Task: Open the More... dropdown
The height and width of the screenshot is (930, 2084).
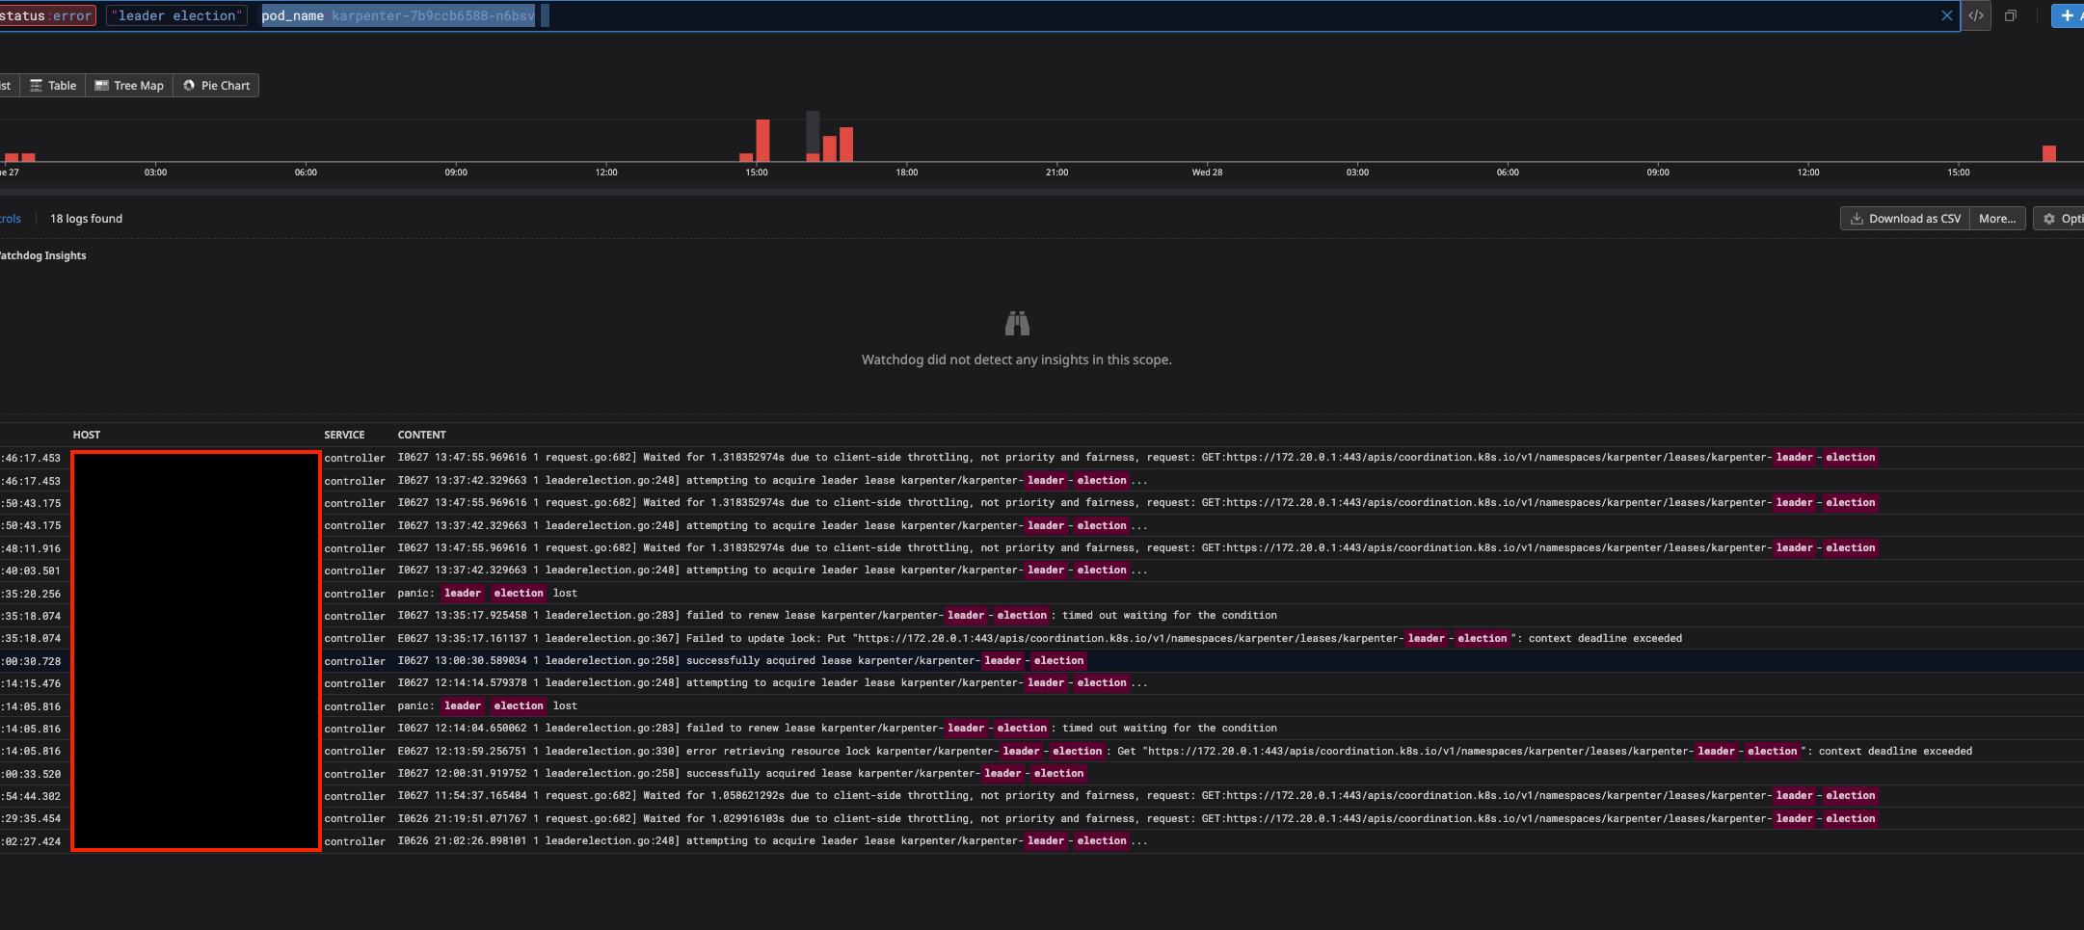Action: click(x=1996, y=219)
